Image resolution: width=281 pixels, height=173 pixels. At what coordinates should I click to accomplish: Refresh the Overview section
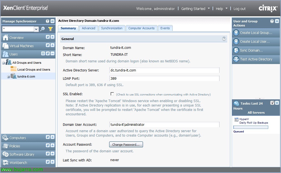coord(48,37)
